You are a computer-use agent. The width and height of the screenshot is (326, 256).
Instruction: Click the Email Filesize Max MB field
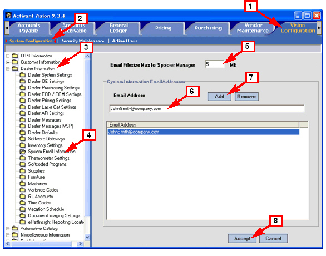pyautogui.click(x=215, y=64)
